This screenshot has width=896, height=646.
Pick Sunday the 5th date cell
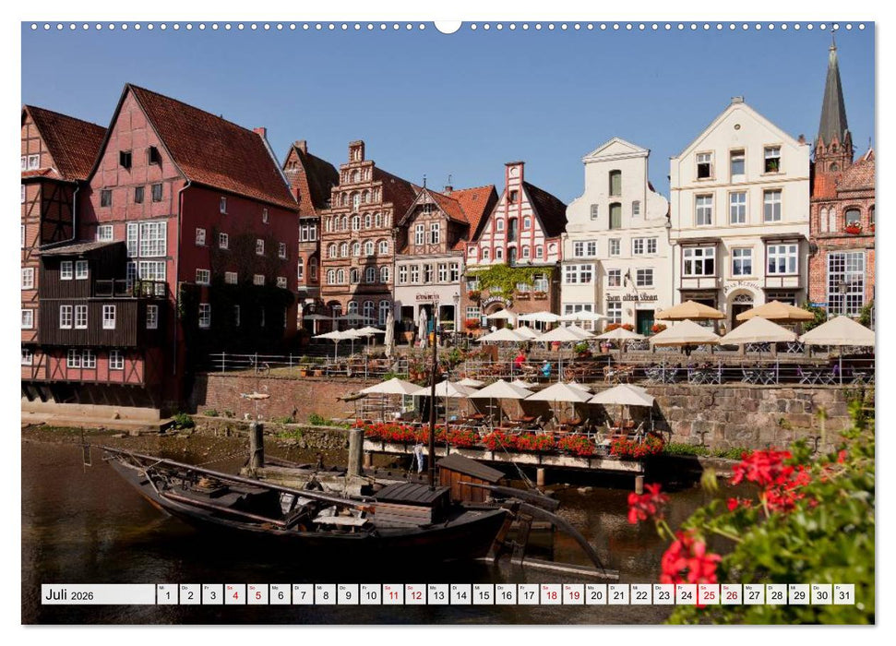coord(257,594)
